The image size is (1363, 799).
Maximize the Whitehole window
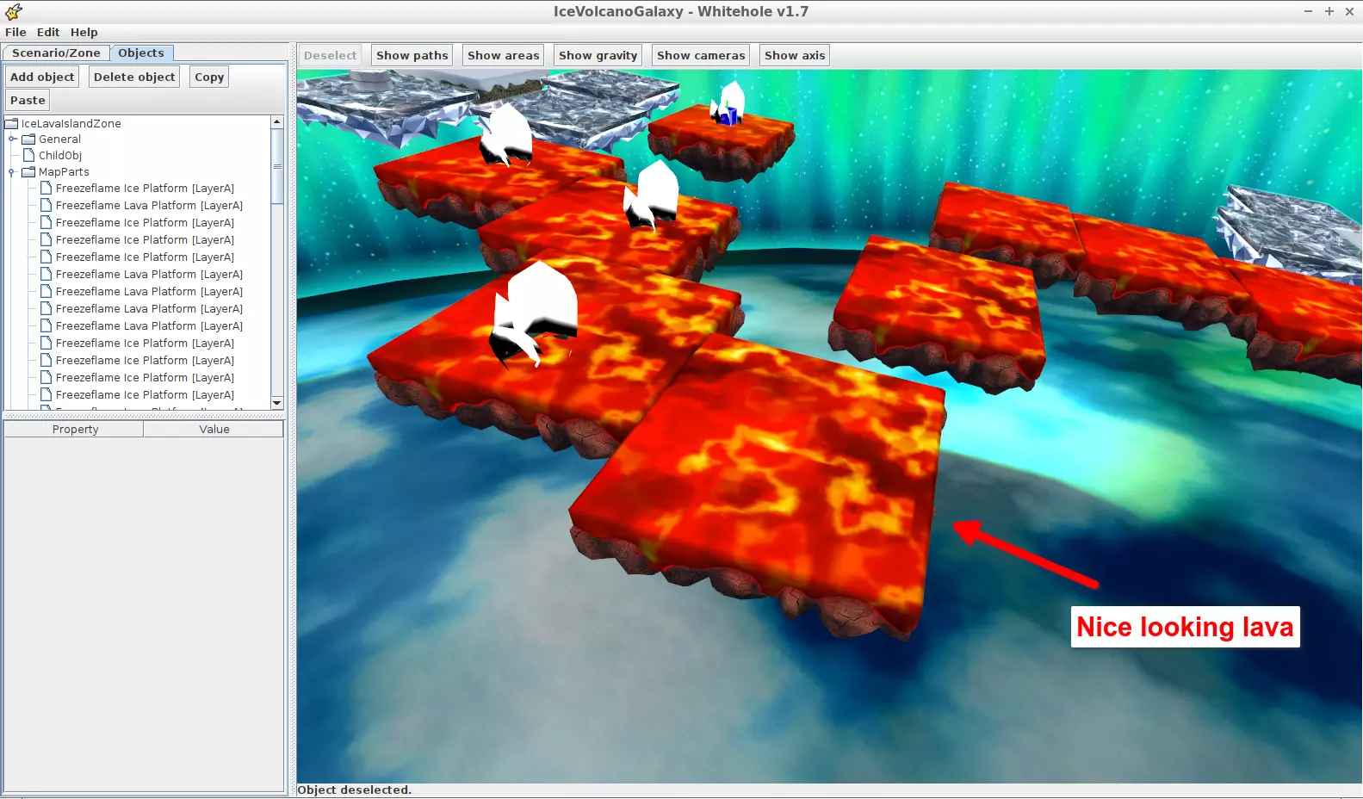(1329, 11)
